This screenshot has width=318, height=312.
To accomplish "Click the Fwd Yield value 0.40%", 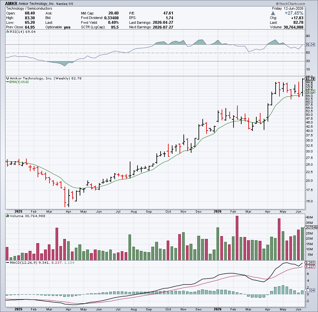I will 113,23.
